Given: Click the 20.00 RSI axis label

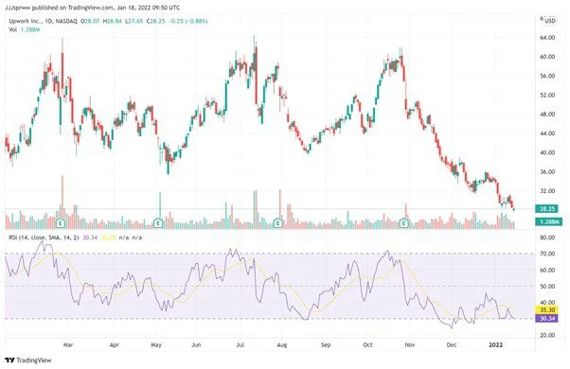Looking at the screenshot, I should coord(548,335).
